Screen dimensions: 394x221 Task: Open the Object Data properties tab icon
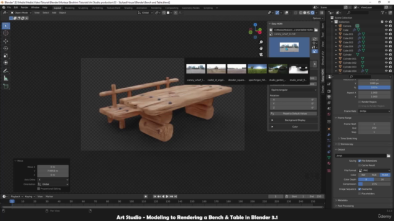pyautogui.click(x=329, y=157)
